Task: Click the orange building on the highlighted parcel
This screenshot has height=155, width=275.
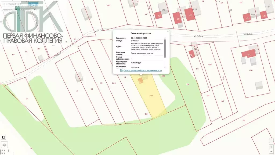Action: tap(140, 81)
